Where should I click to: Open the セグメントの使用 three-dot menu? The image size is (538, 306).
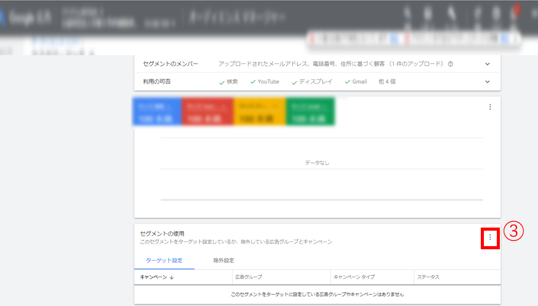[x=490, y=237]
